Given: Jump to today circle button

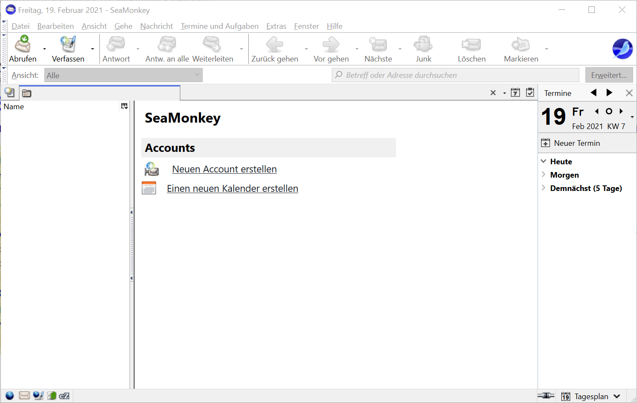Looking at the screenshot, I should click(x=609, y=111).
